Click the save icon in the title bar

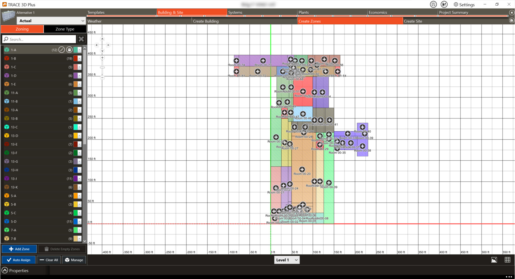[x=433, y=4]
